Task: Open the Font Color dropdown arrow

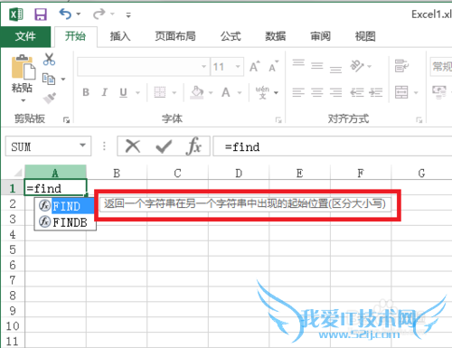Action: click(240, 92)
